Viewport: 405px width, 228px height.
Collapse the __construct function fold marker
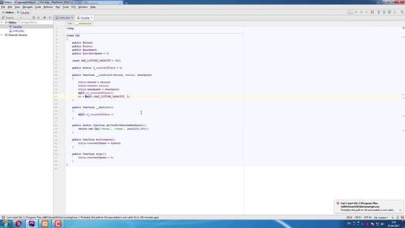pyautogui.click(x=65, y=75)
